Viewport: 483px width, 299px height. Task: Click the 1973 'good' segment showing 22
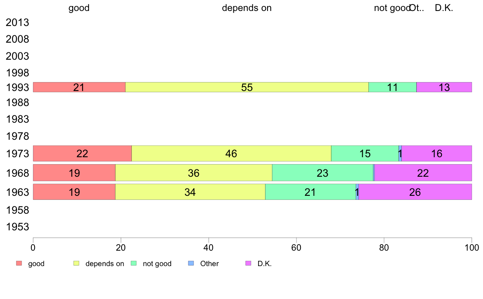[82, 154]
